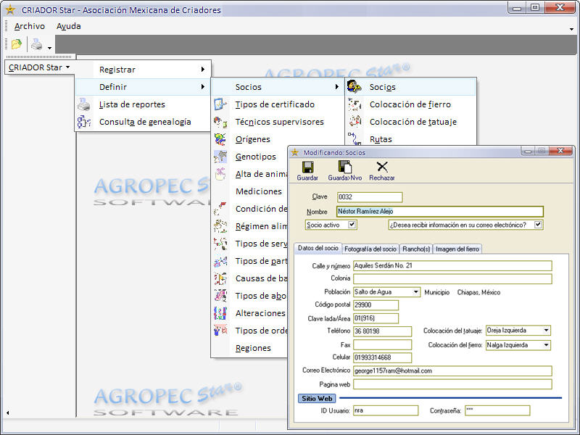
Task: Click the Socios person icon
Action: click(x=355, y=87)
